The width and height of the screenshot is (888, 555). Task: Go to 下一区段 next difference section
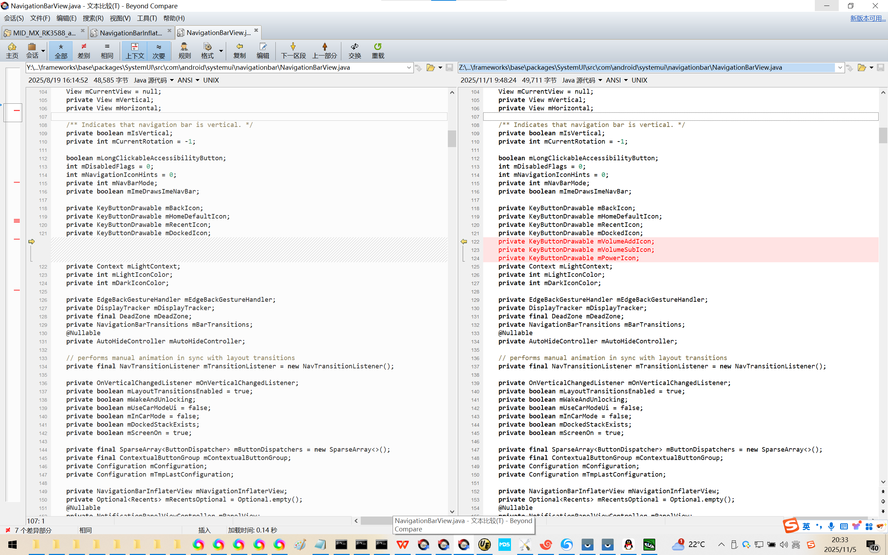coord(293,50)
